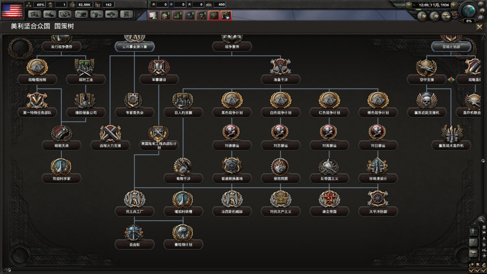Viewport: 487px width, 274px height.
Task: Open the army theater orders icon
Action: tap(422, 16)
